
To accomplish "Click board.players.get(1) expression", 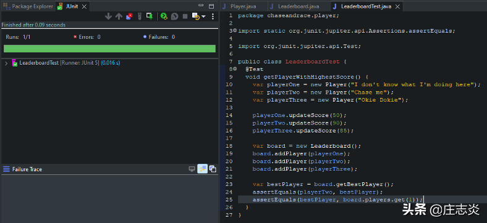I will 379,200.
